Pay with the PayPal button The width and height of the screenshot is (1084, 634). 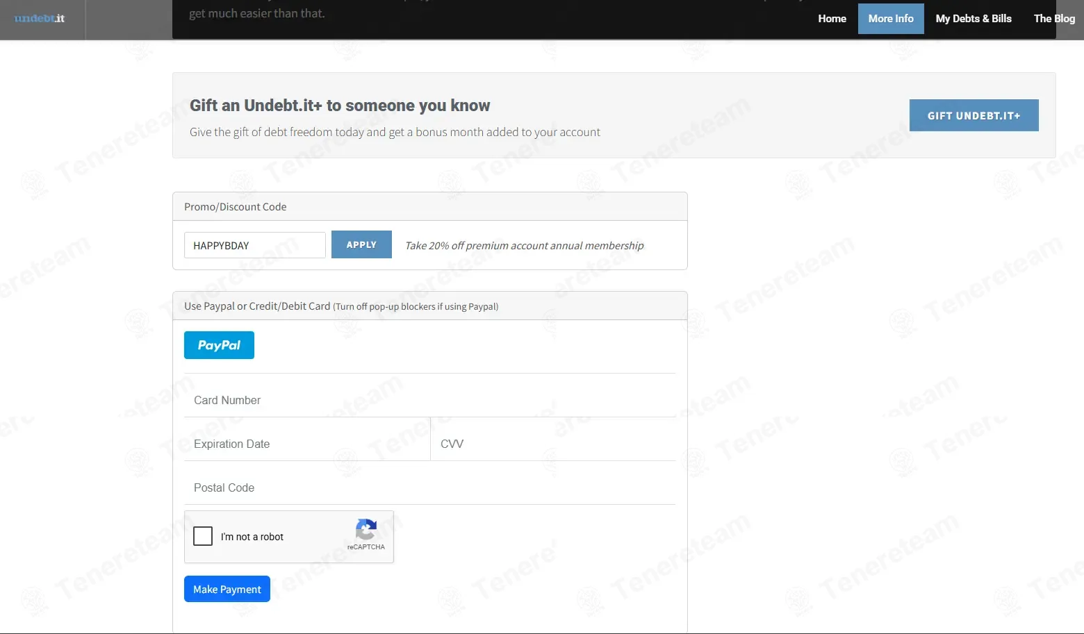(219, 345)
